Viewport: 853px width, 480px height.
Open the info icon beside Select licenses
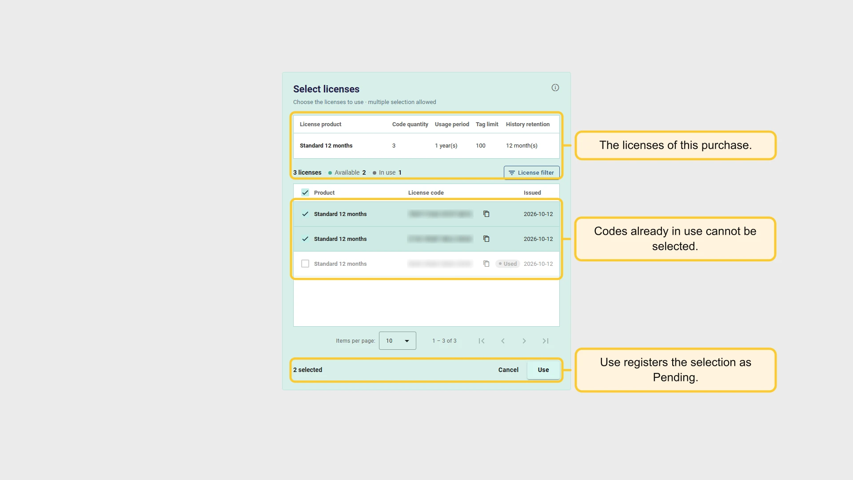555,88
